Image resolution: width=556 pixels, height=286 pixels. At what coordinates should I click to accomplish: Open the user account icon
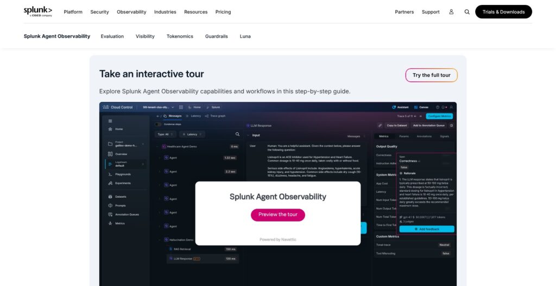tap(451, 12)
